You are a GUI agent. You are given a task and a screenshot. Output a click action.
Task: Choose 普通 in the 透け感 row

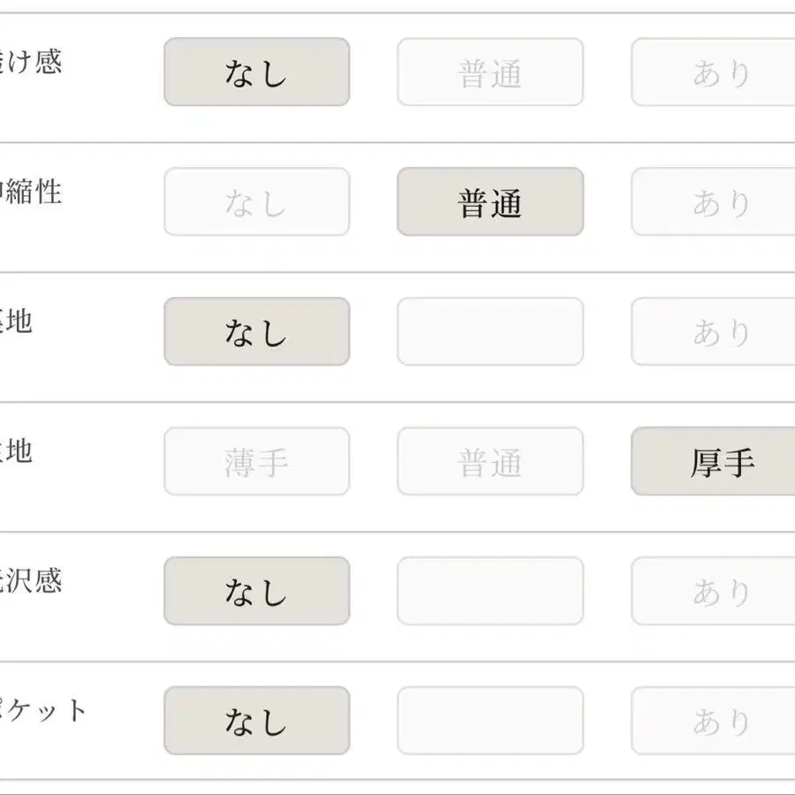(x=490, y=72)
